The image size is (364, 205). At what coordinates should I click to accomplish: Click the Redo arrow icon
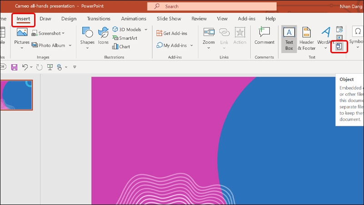click(39, 67)
